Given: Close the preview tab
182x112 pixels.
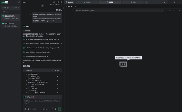Looking at the screenshot, I should point(72,6).
